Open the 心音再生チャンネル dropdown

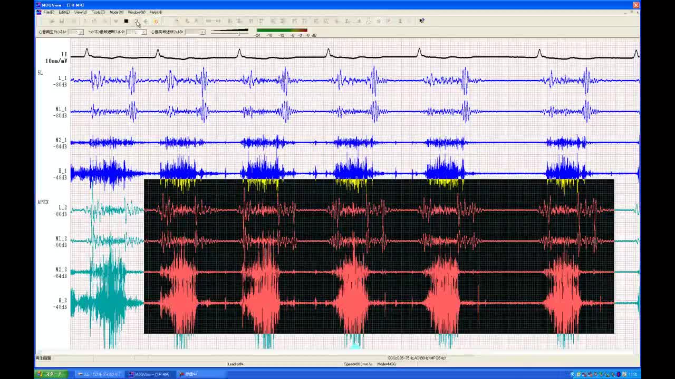[x=81, y=32]
